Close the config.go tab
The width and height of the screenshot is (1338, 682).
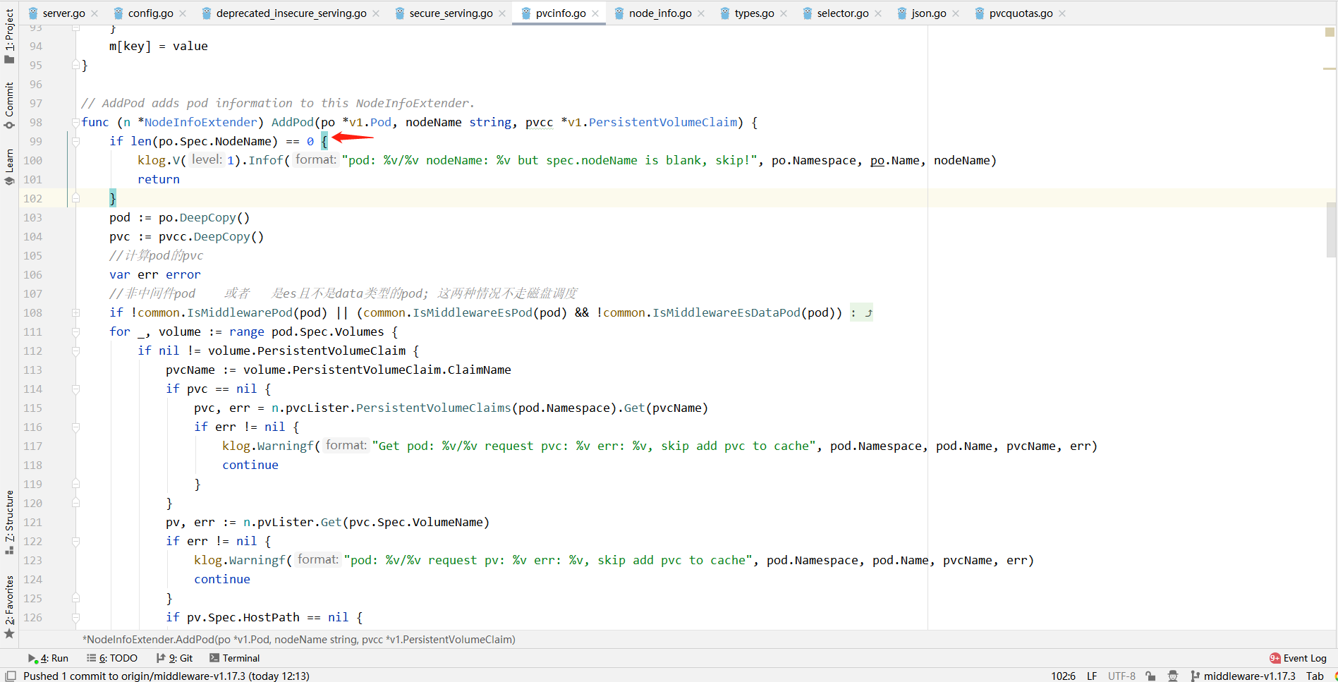183,13
